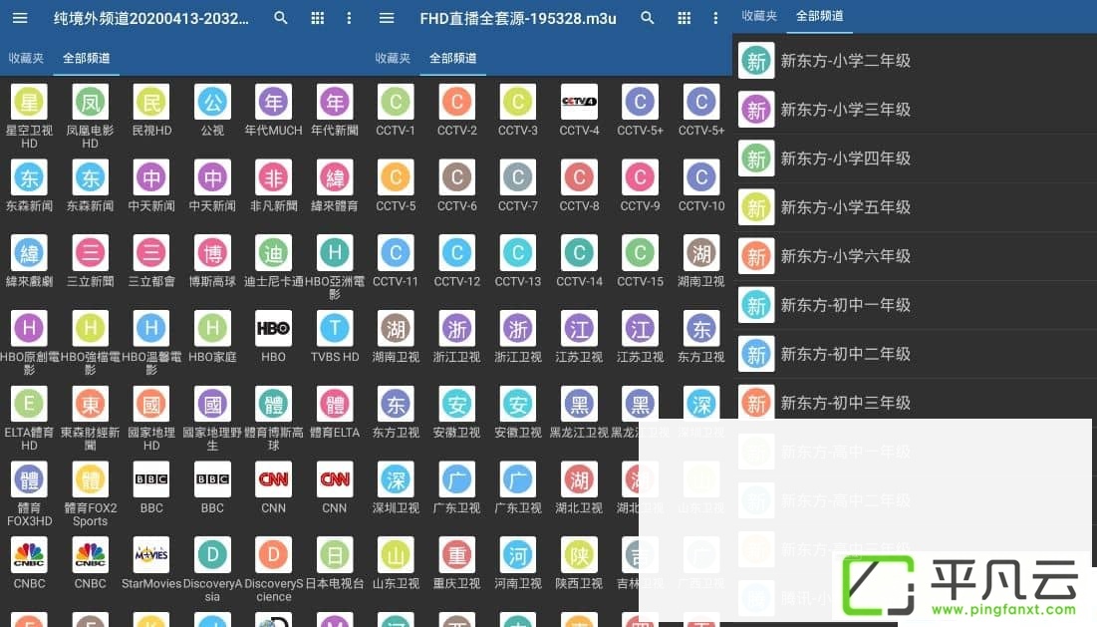Play 年代MUCH channel
1097x627 pixels.
pyautogui.click(x=274, y=110)
